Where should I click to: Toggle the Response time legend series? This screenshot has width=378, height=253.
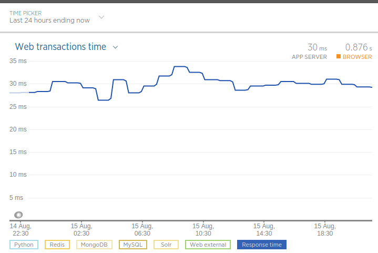pos(262,245)
